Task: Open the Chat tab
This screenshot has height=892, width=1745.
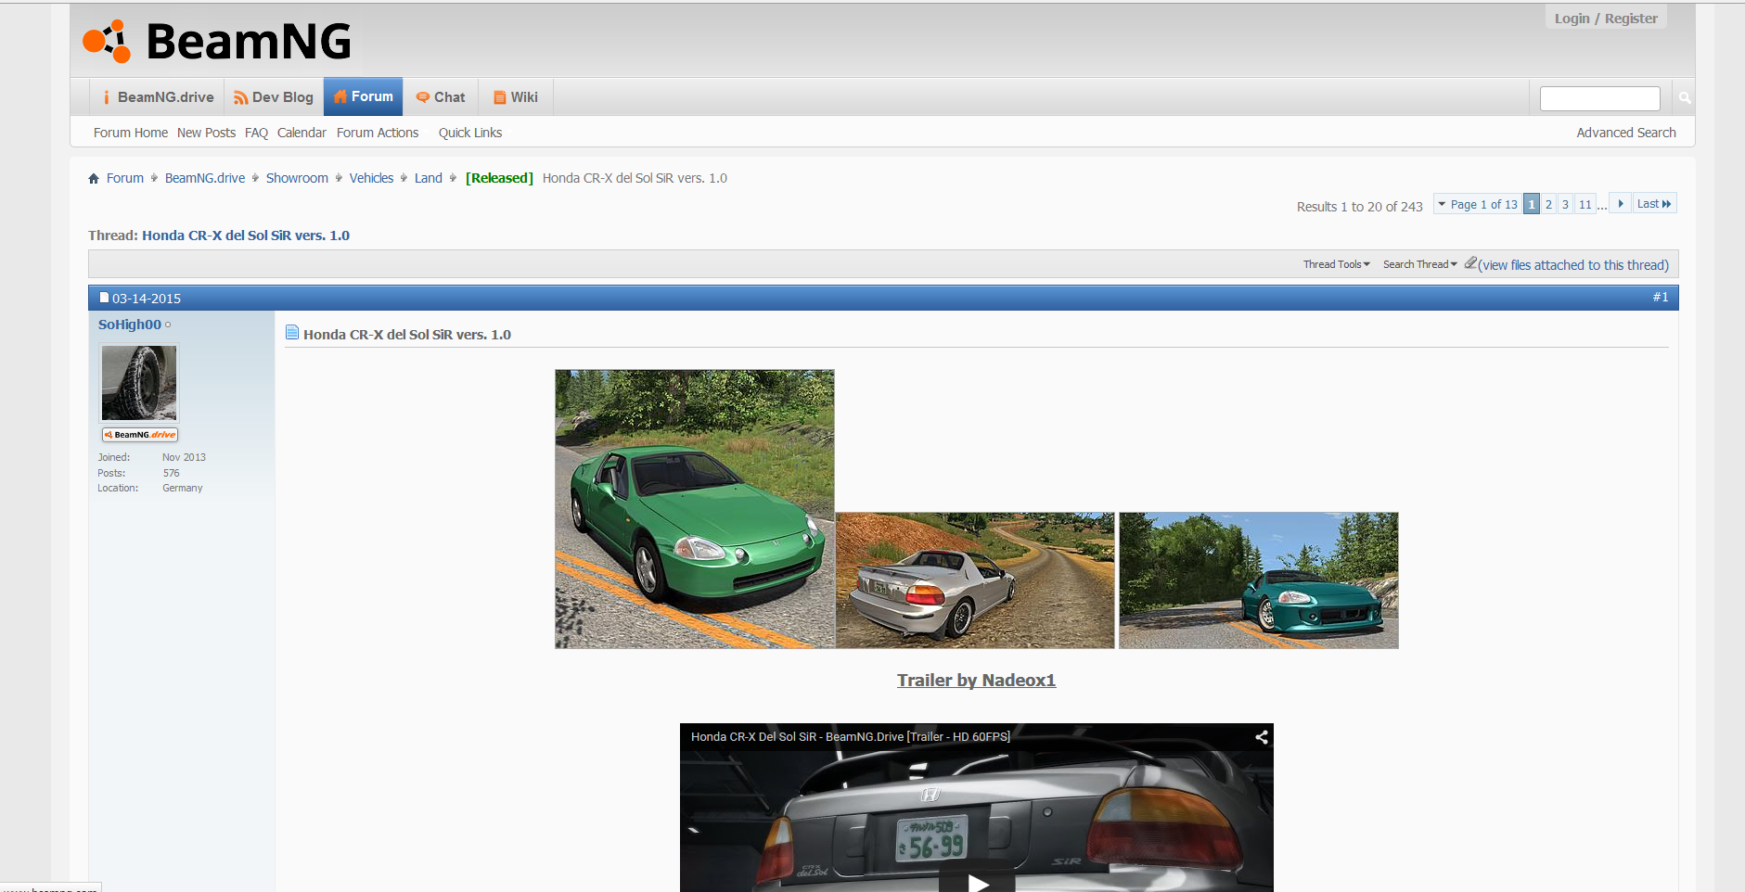Action: point(441,97)
